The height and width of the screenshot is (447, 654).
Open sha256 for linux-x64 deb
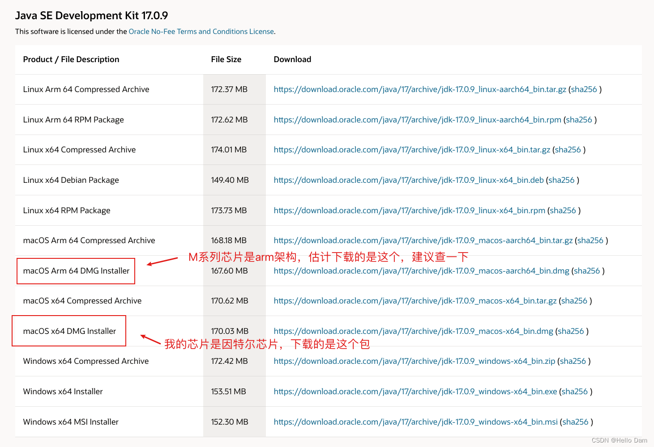tap(561, 180)
